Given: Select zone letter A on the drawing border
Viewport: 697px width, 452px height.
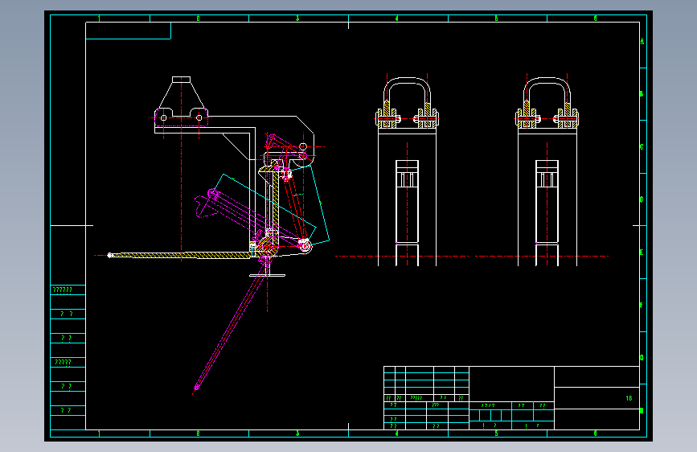Looking at the screenshot, I should (x=642, y=41).
